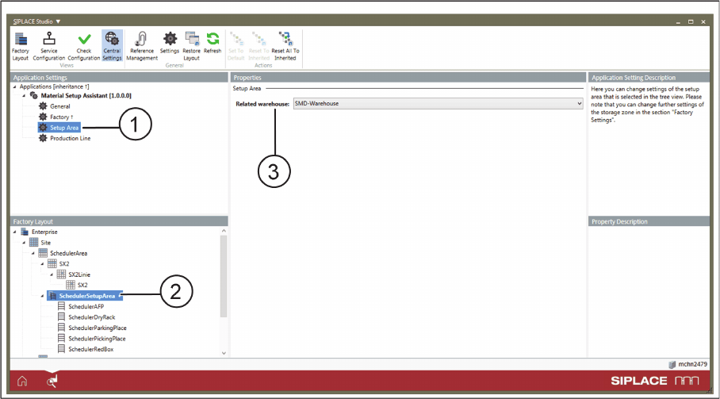Screen dimensions: 720x399
Task: Open the Service Configuration view
Action: point(48,46)
